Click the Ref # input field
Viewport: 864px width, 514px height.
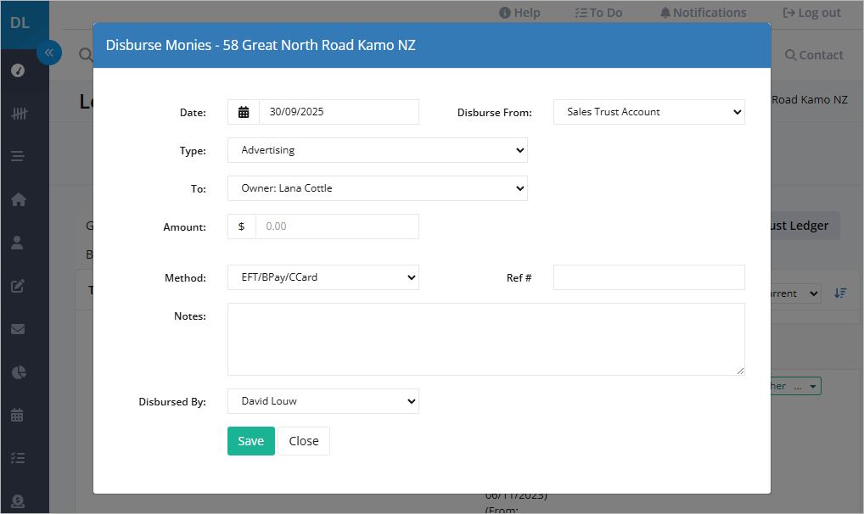[x=649, y=277]
